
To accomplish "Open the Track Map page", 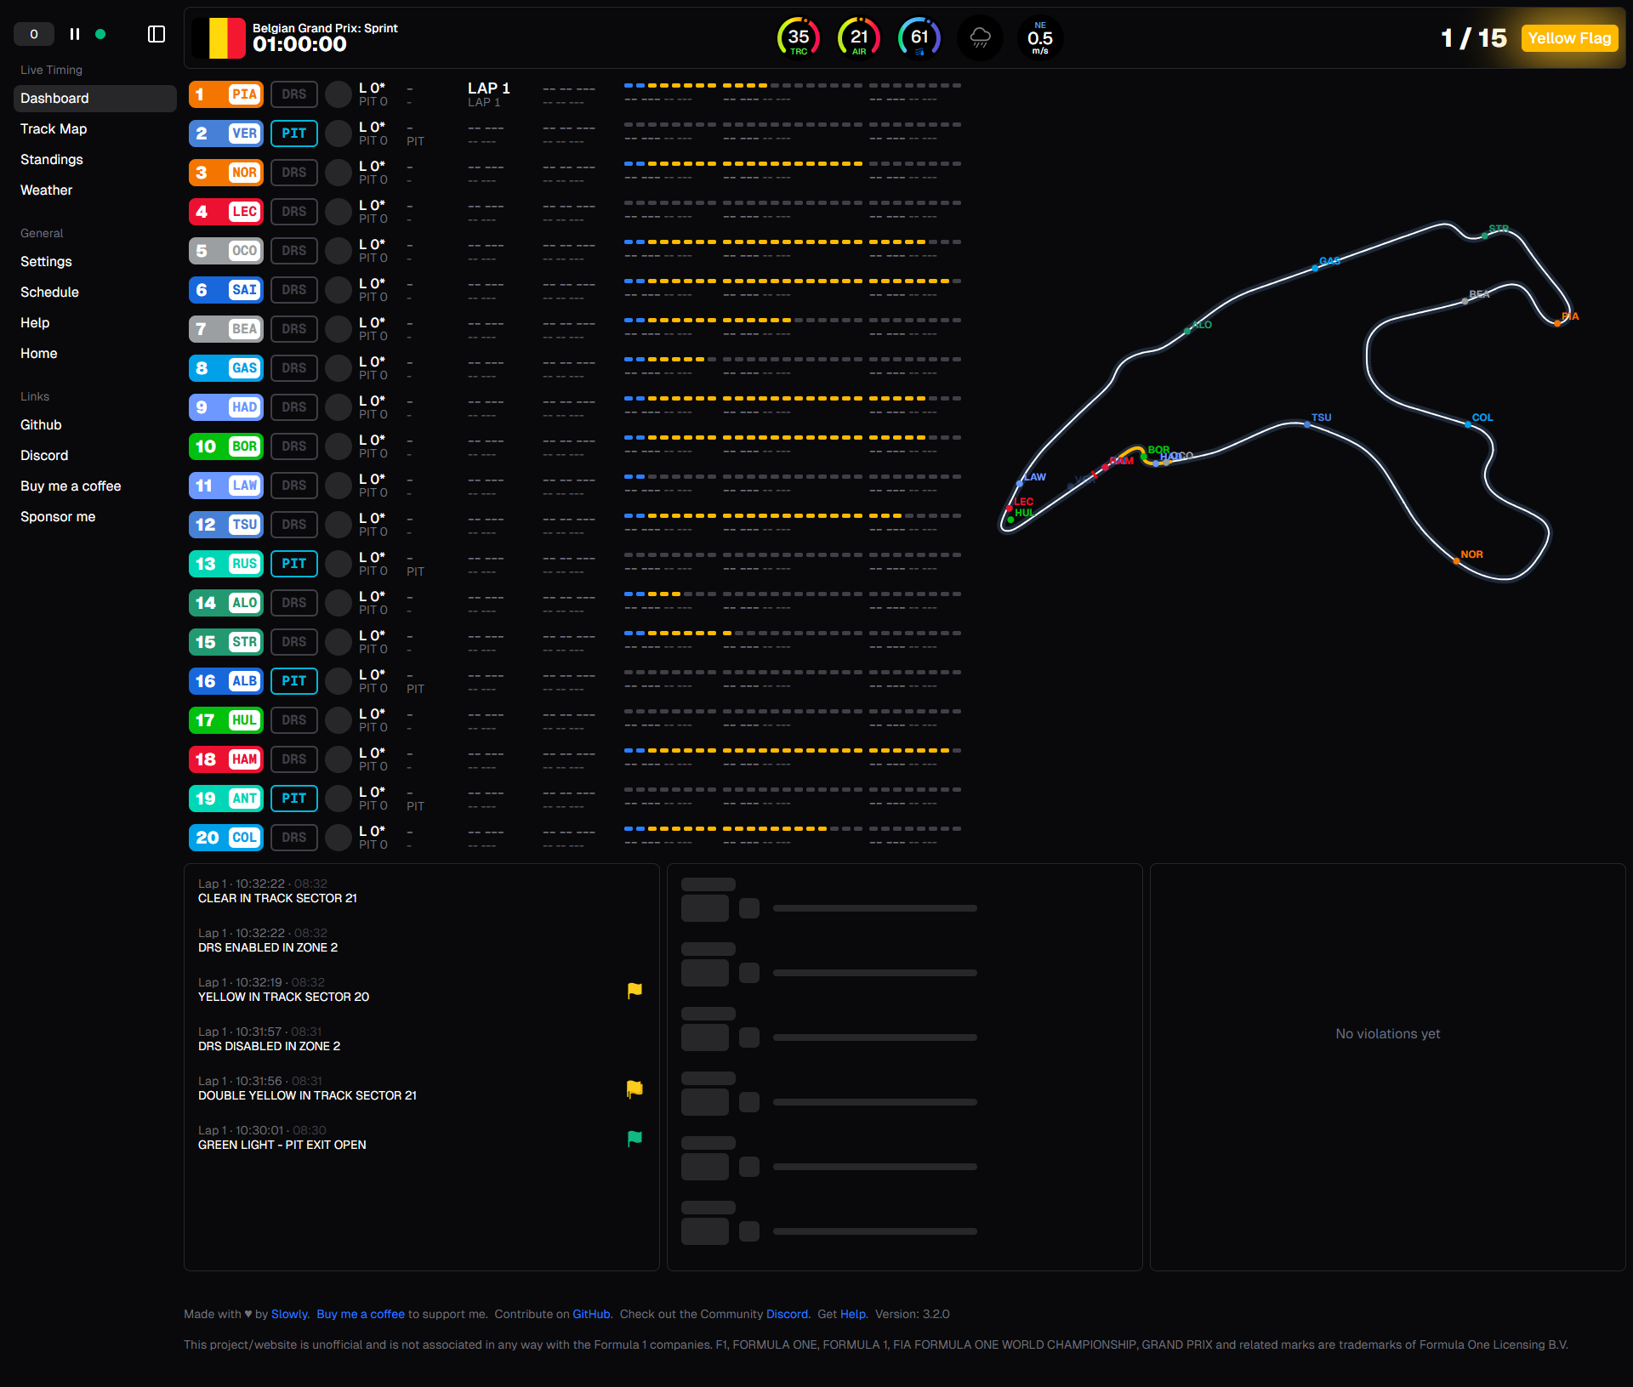I will point(54,128).
